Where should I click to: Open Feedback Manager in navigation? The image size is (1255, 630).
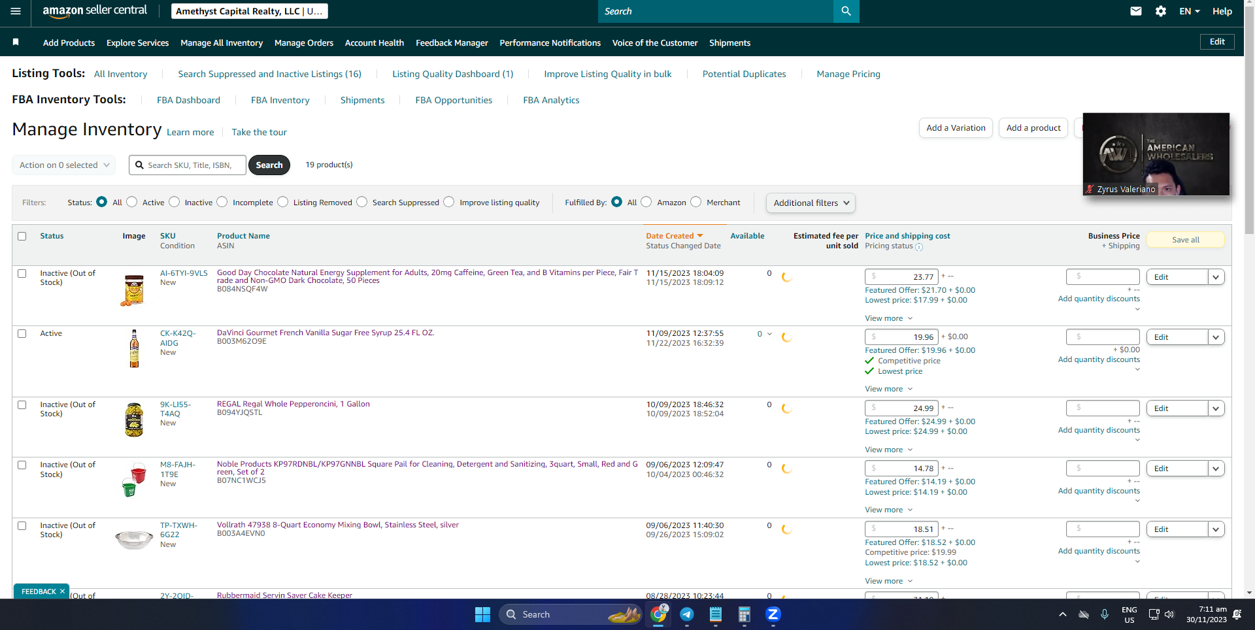click(452, 43)
